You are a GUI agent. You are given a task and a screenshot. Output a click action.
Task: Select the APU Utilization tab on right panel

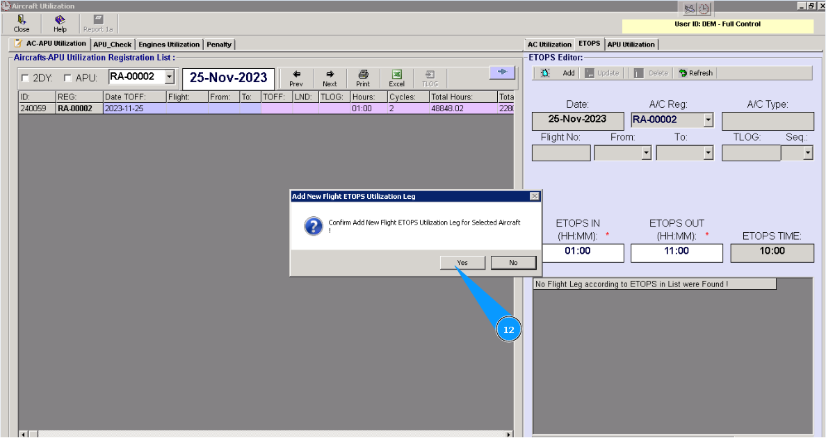pos(631,44)
